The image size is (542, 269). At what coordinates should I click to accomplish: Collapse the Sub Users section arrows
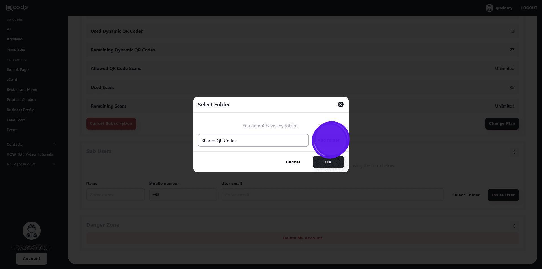(x=514, y=152)
